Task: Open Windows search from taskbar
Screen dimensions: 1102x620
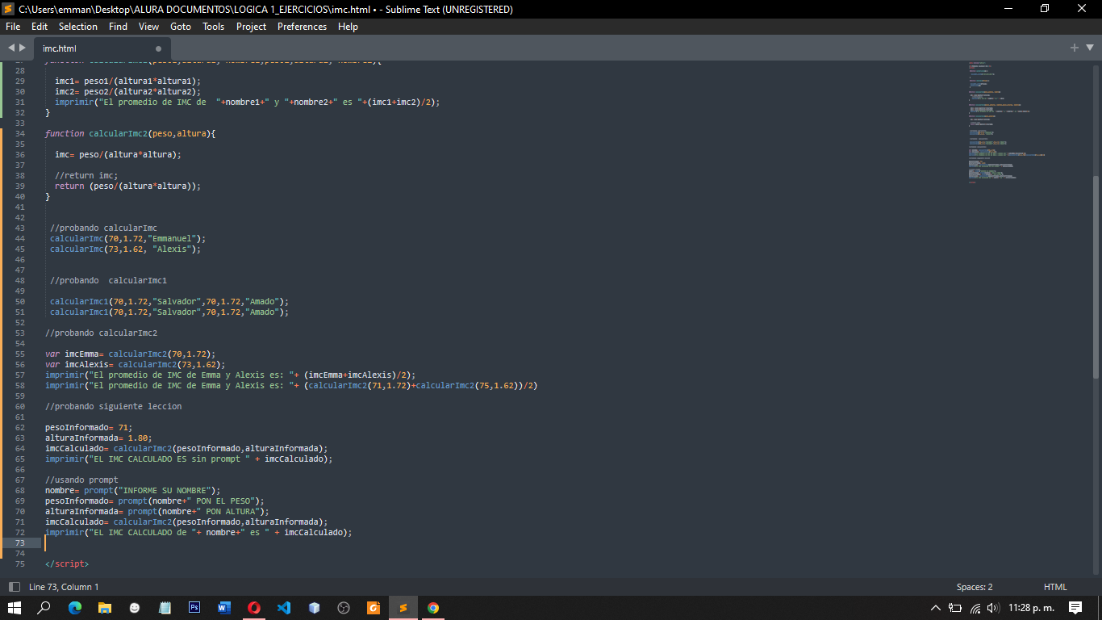Action: 44,608
